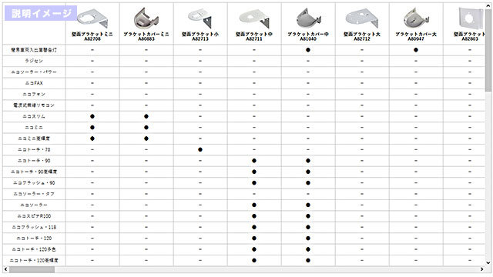Viewport: 493px width, 277px height.
Task: Click the ニコスピアR100 row label
Action: pyautogui.click(x=34, y=216)
